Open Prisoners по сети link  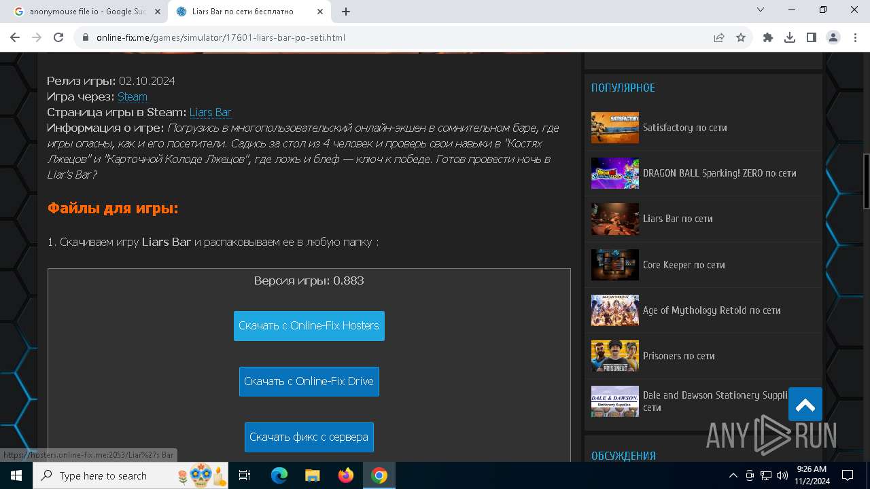click(679, 356)
